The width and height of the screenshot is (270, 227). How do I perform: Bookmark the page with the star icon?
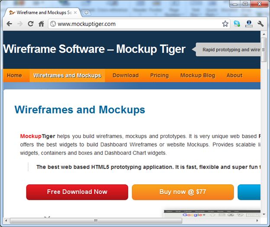(225, 24)
